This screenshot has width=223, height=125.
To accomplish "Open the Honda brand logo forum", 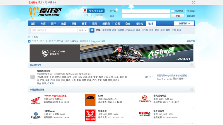I will (36, 100).
